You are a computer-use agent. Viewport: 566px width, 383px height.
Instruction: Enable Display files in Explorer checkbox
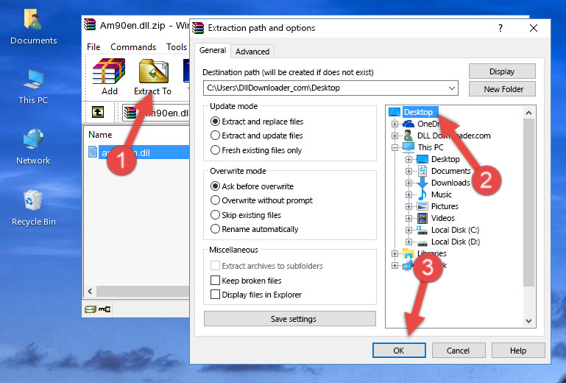(x=215, y=295)
